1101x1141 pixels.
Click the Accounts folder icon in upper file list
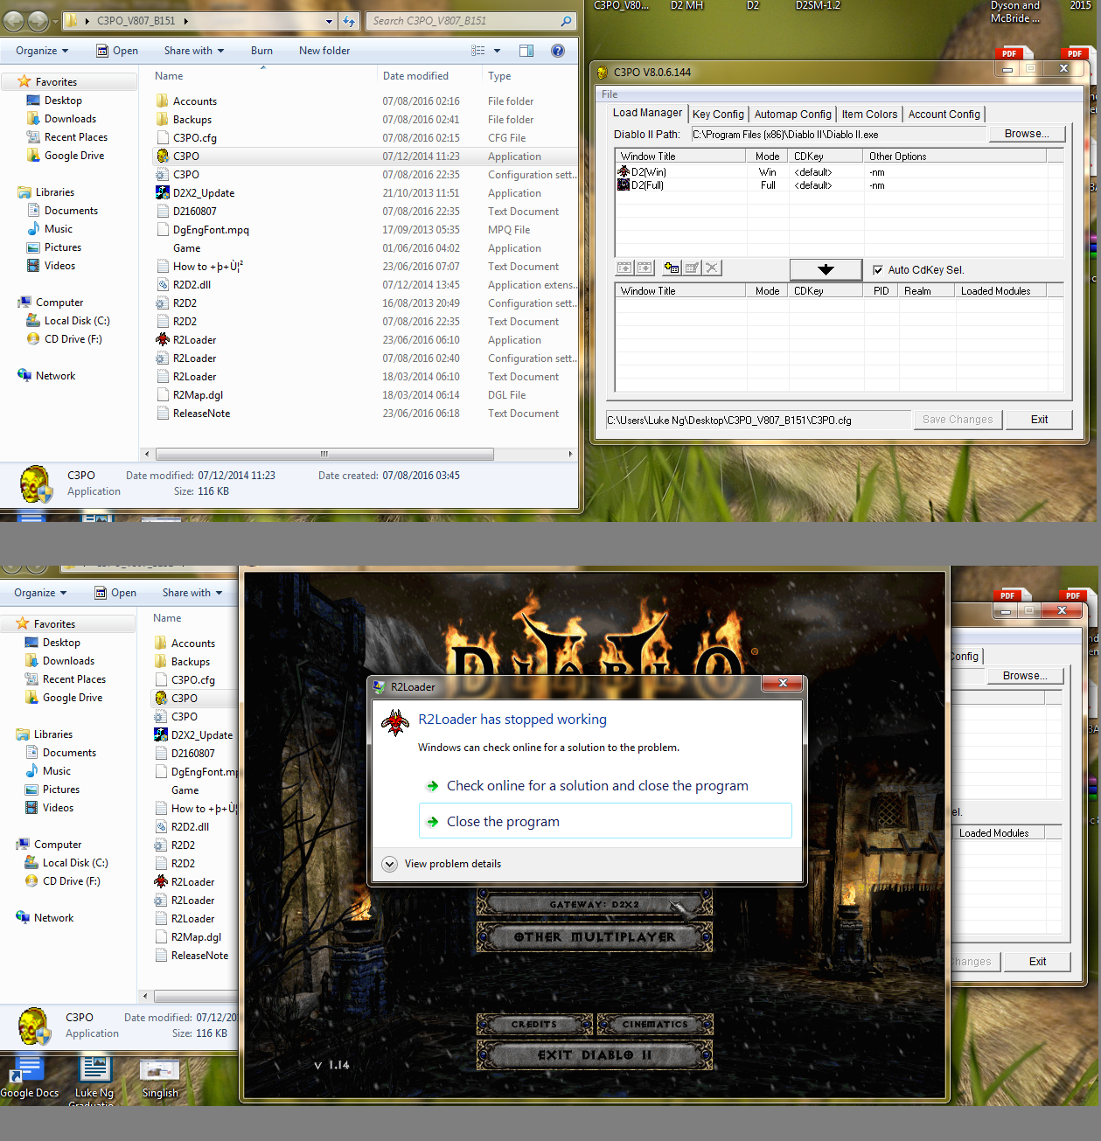click(x=163, y=101)
